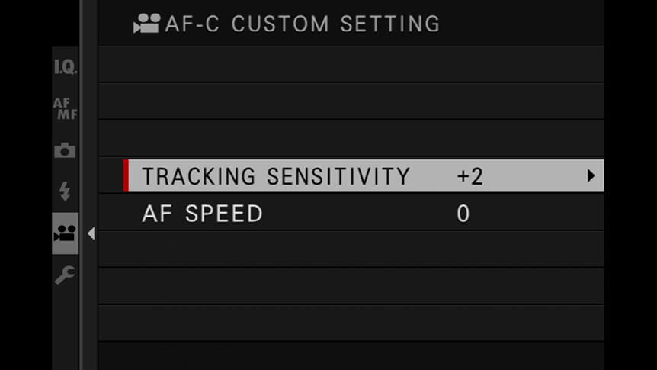Select the highlighted movie settings sidebar icon
The image size is (657, 370).
click(65, 233)
